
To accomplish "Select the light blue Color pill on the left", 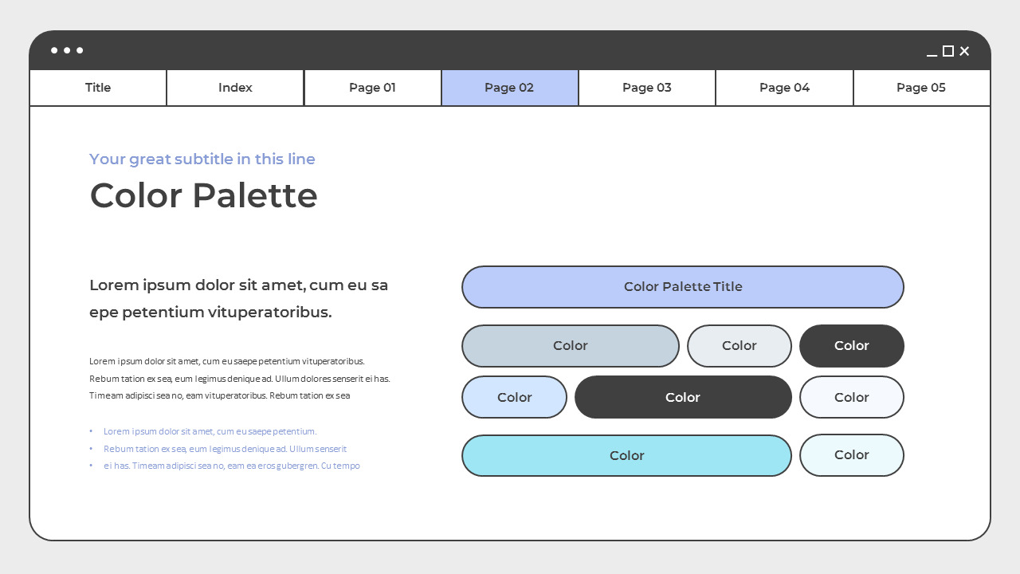I will [514, 397].
